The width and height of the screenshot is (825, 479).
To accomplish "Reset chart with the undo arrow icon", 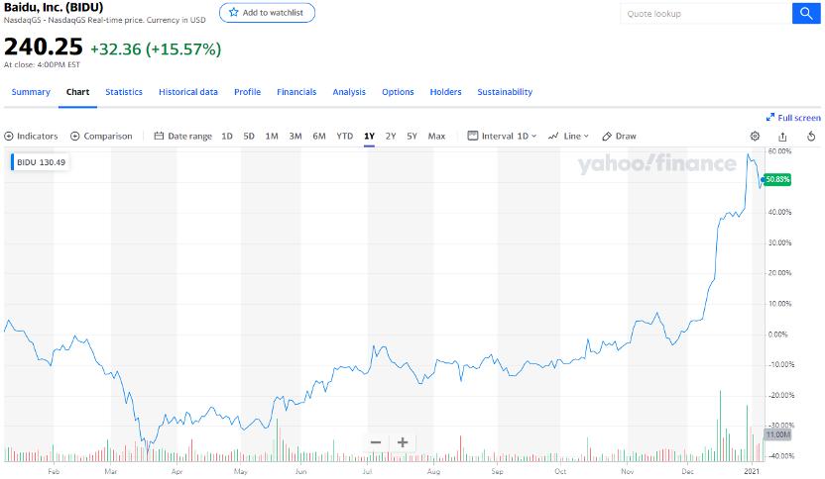I will coord(811,137).
